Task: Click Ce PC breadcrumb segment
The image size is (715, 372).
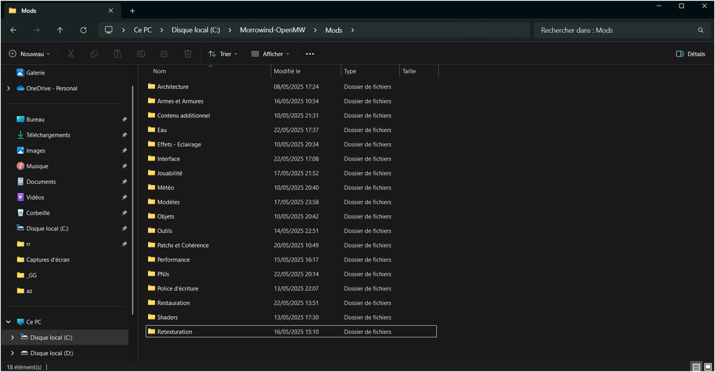Action: point(142,30)
